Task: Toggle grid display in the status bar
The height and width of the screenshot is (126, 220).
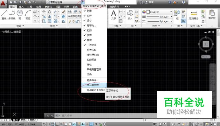Action: click(x=53, y=124)
